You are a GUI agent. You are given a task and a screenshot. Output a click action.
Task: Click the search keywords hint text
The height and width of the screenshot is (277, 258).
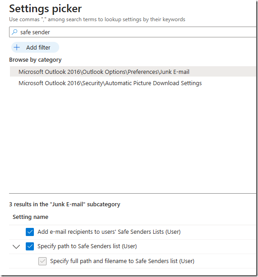[97, 19]
